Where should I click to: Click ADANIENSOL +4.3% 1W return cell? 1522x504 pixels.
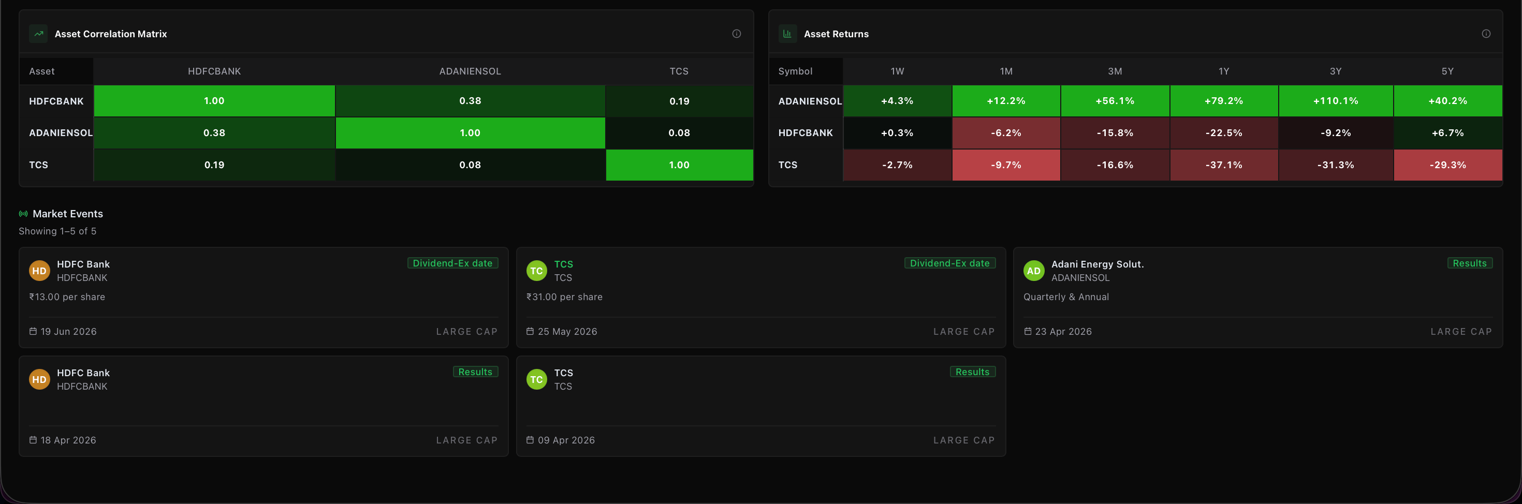898,101
